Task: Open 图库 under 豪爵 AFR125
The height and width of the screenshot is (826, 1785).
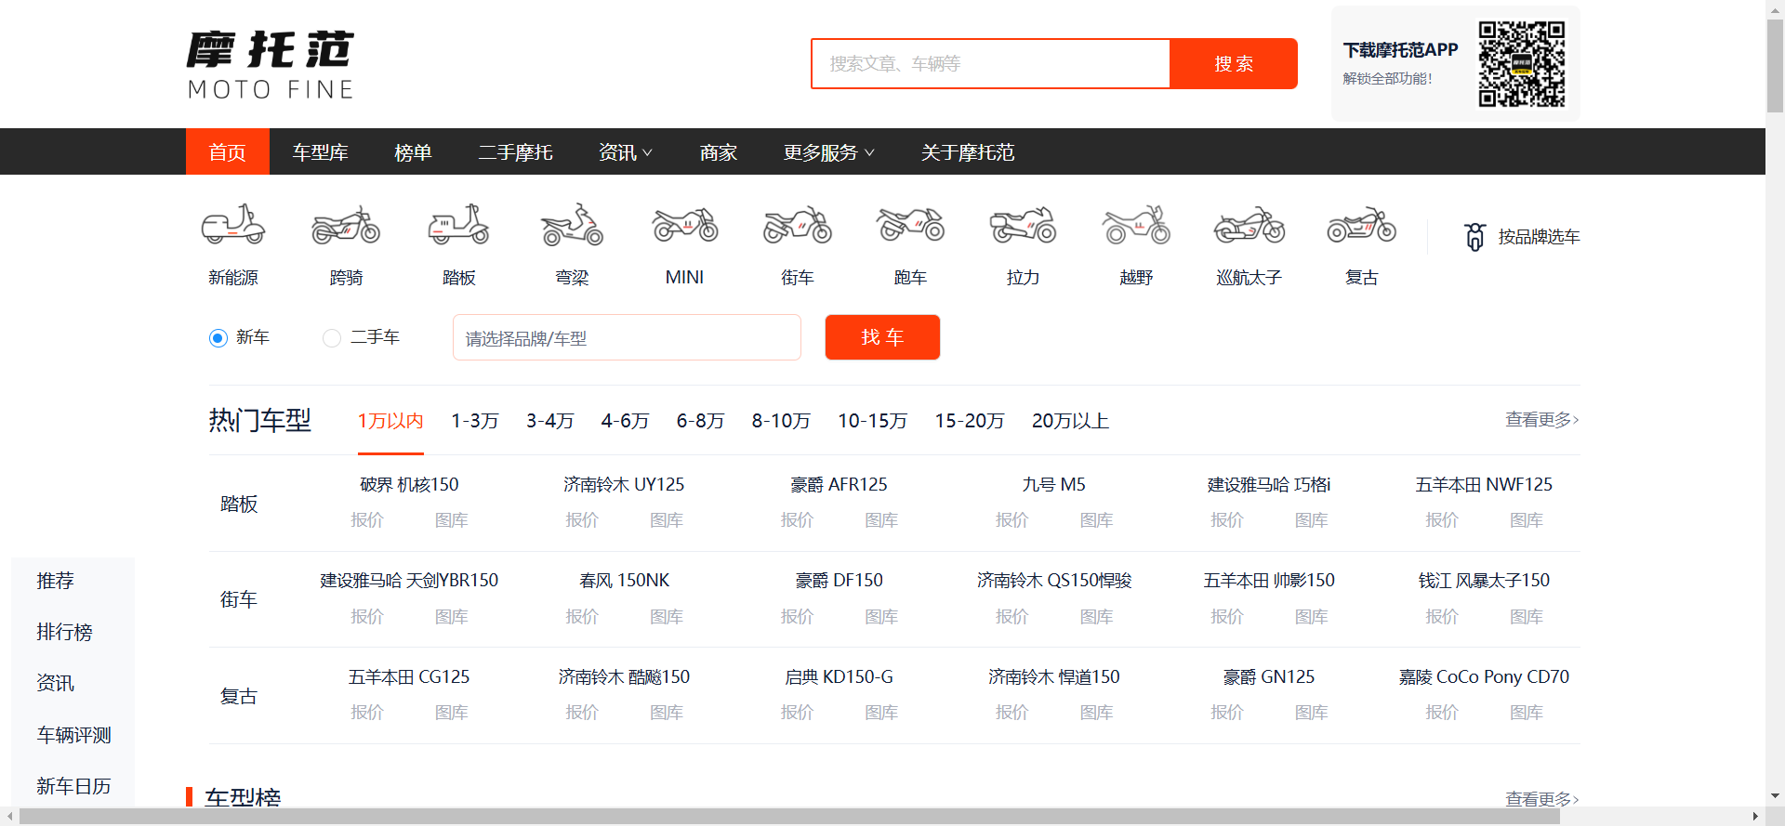Action: coord(881,520)
